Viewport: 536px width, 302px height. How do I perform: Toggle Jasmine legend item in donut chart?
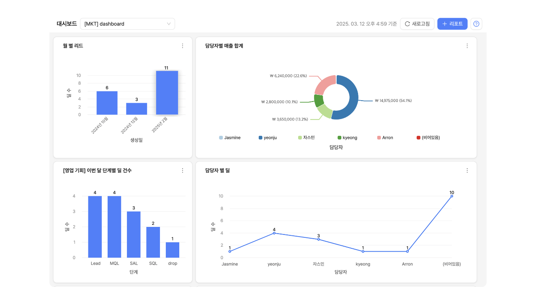[x=229, y=138]
